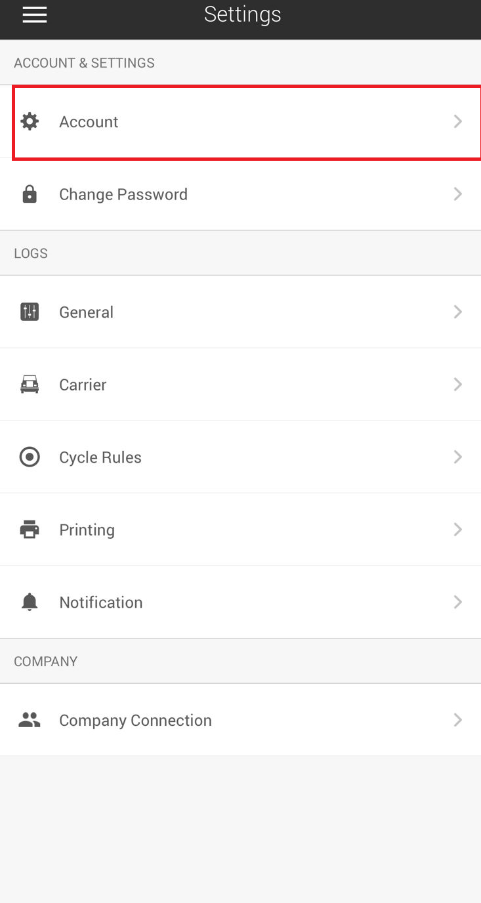The width and height of the screenshot is (481, 903).
Task: Expand the Company Connection chevron
Action: (x=458, y=720)
